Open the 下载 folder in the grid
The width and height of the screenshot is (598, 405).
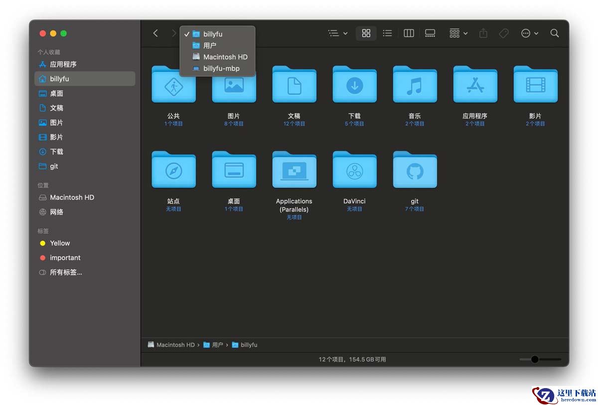click(354, 85)
